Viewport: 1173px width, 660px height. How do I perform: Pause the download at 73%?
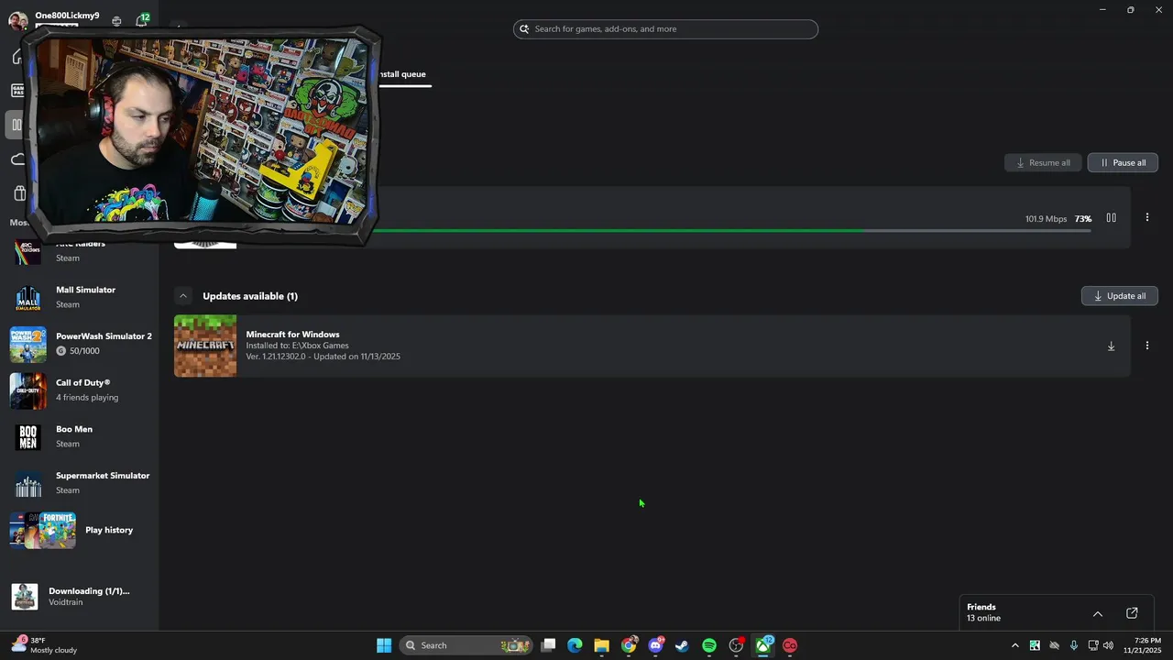click(1111, 218)
